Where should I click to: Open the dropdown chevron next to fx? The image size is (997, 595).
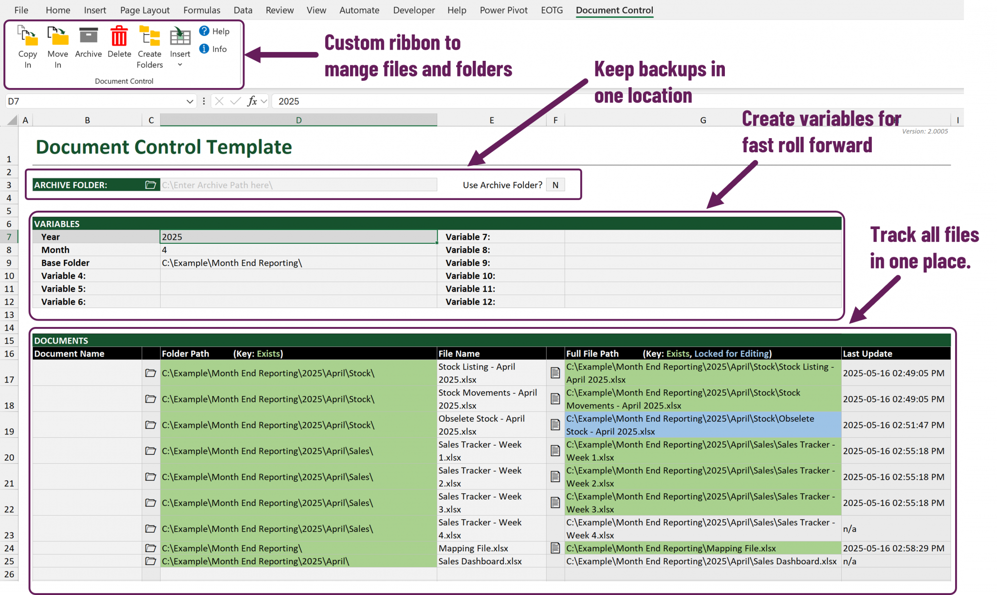pyautogui.click(x=263, y=101)
